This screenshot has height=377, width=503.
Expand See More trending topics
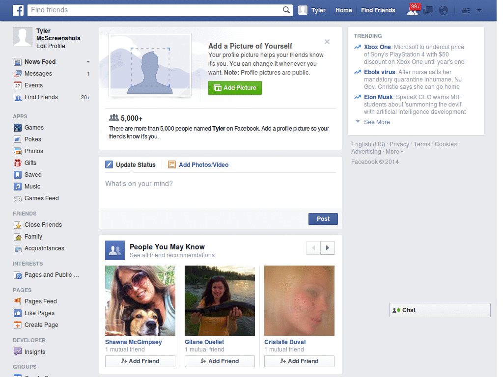pyautogui.click(x=377, y=122)
